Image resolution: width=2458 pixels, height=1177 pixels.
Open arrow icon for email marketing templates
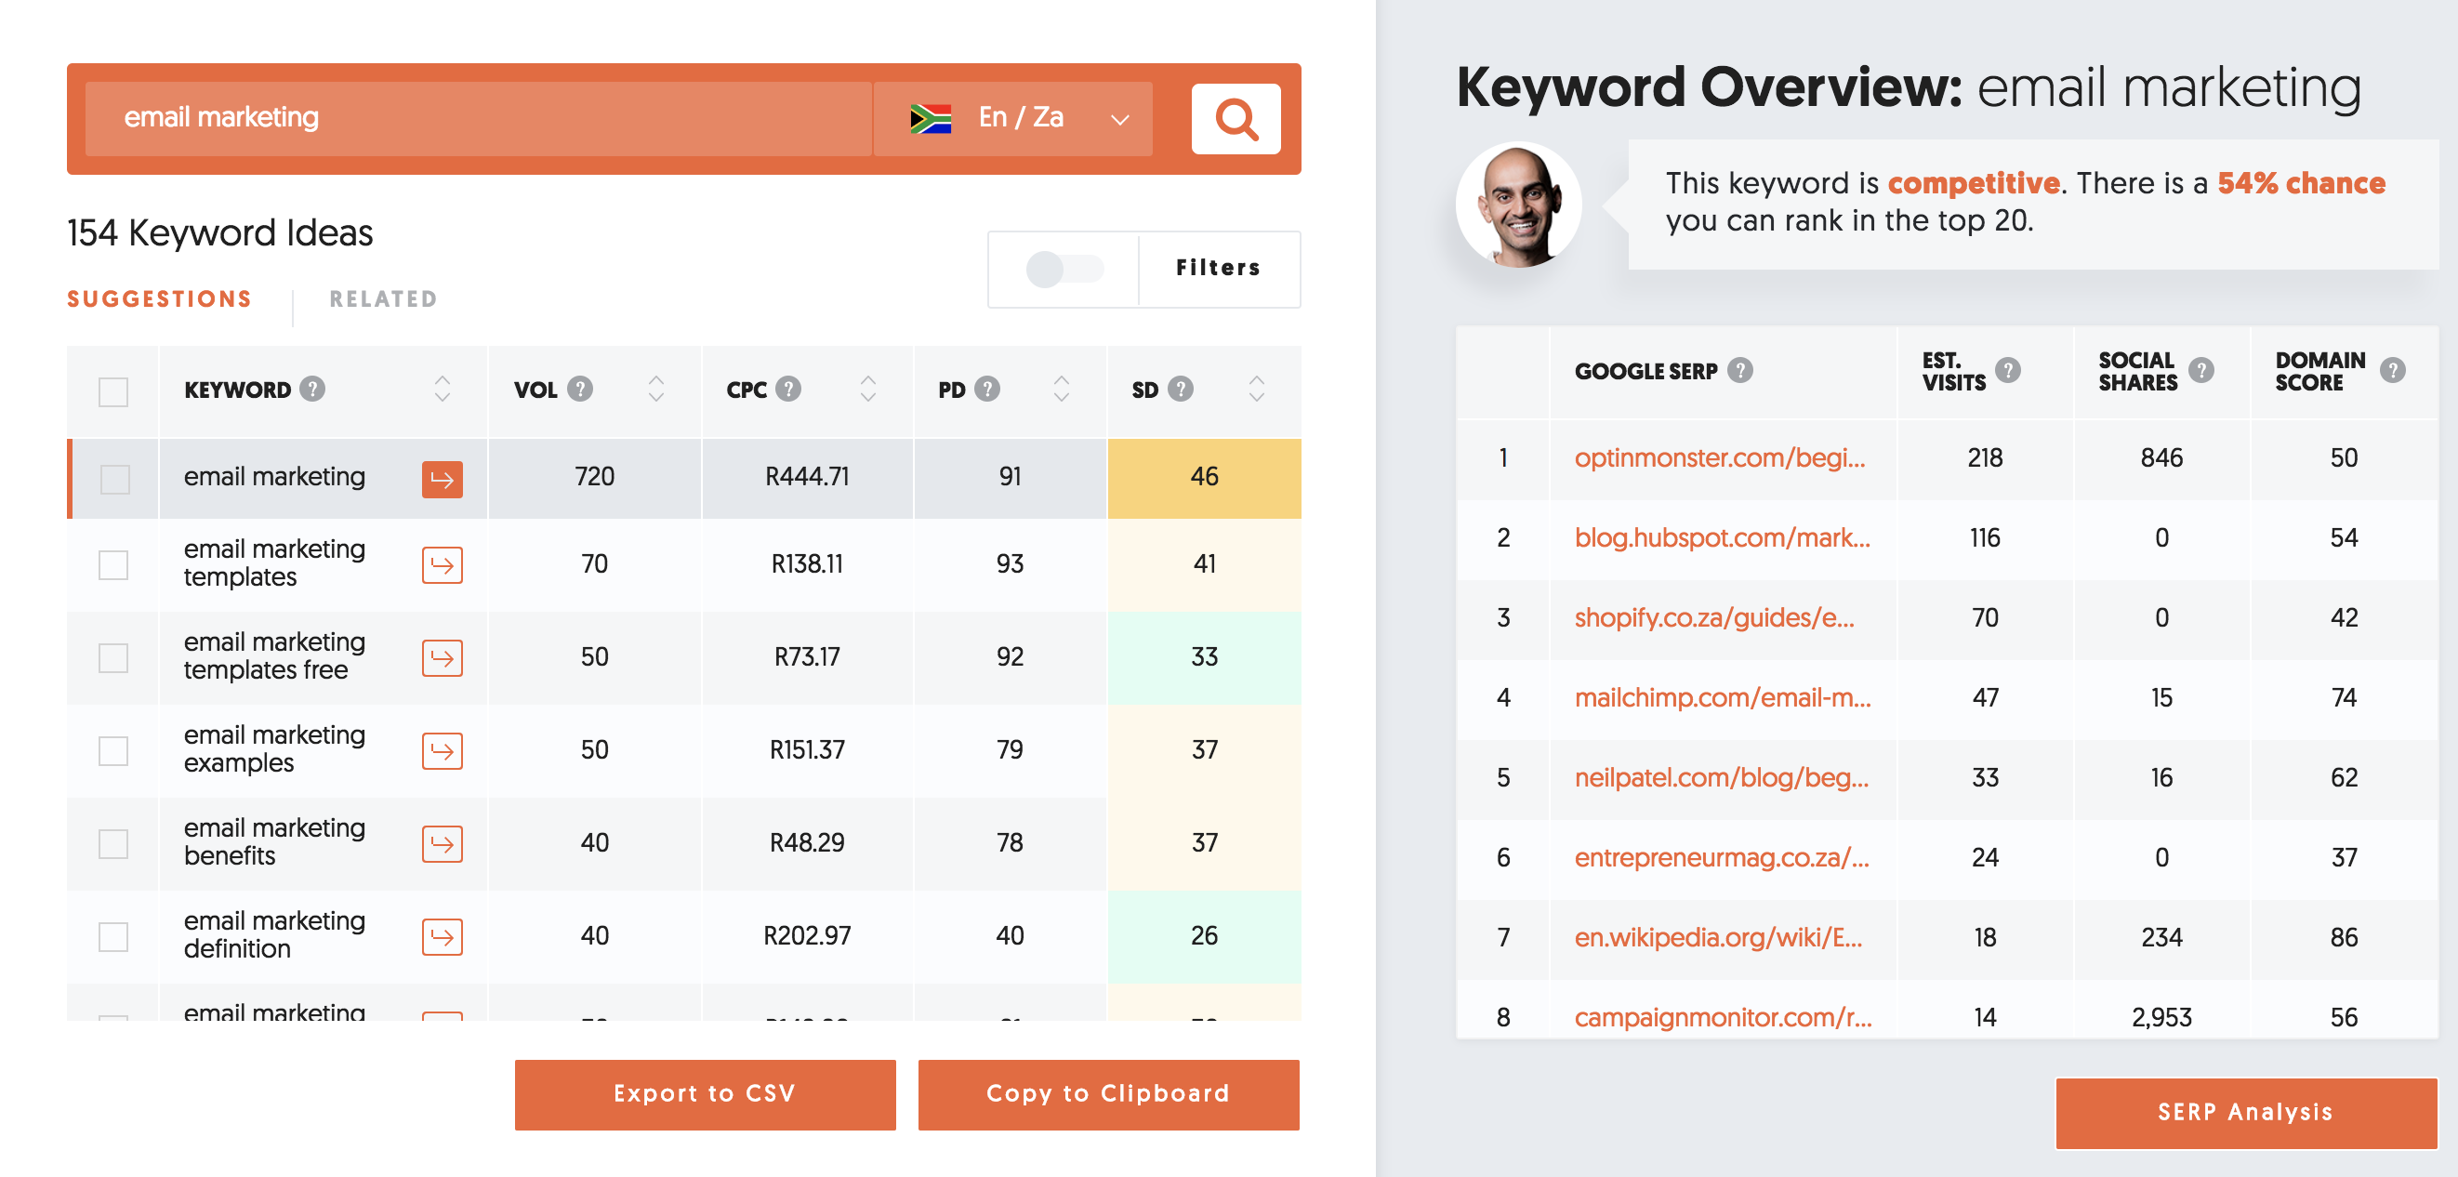[442, 564]
